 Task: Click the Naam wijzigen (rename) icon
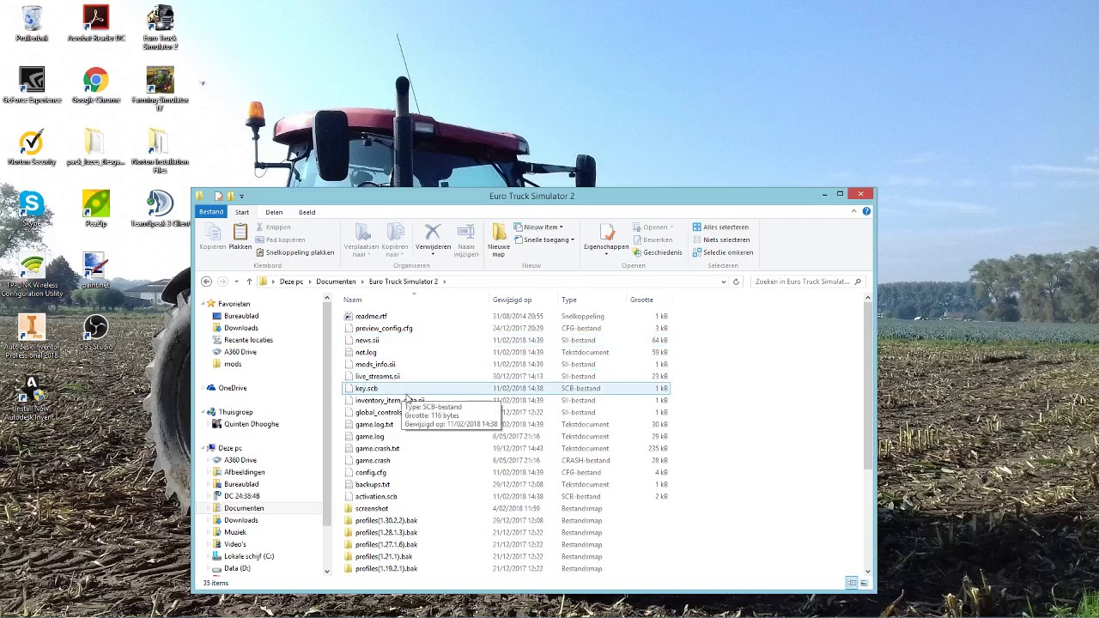coord(466,232)
